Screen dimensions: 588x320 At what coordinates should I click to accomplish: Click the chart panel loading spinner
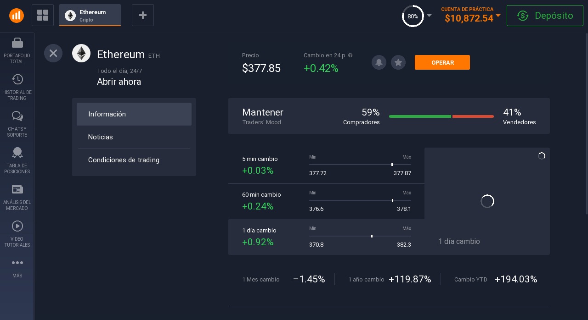pos(487,201)
